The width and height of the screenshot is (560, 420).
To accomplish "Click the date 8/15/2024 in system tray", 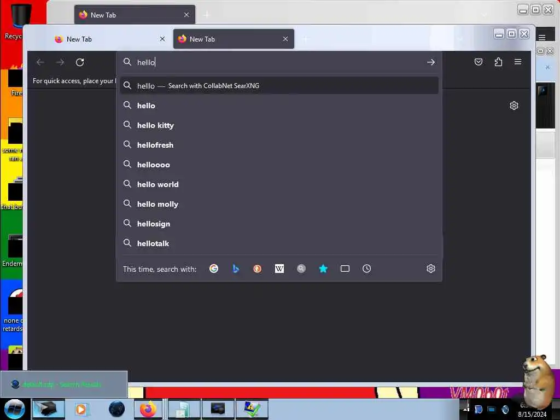I will [532, 415].
